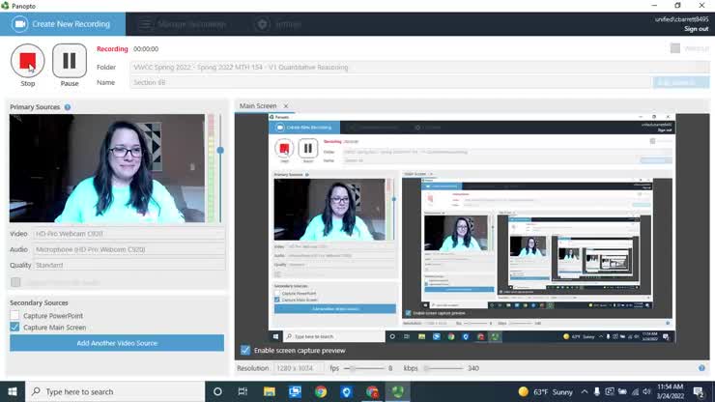This screenshot has width=715, height=402.
Task: Open Google Chrome from the taskbar
Action: point(320,391)
